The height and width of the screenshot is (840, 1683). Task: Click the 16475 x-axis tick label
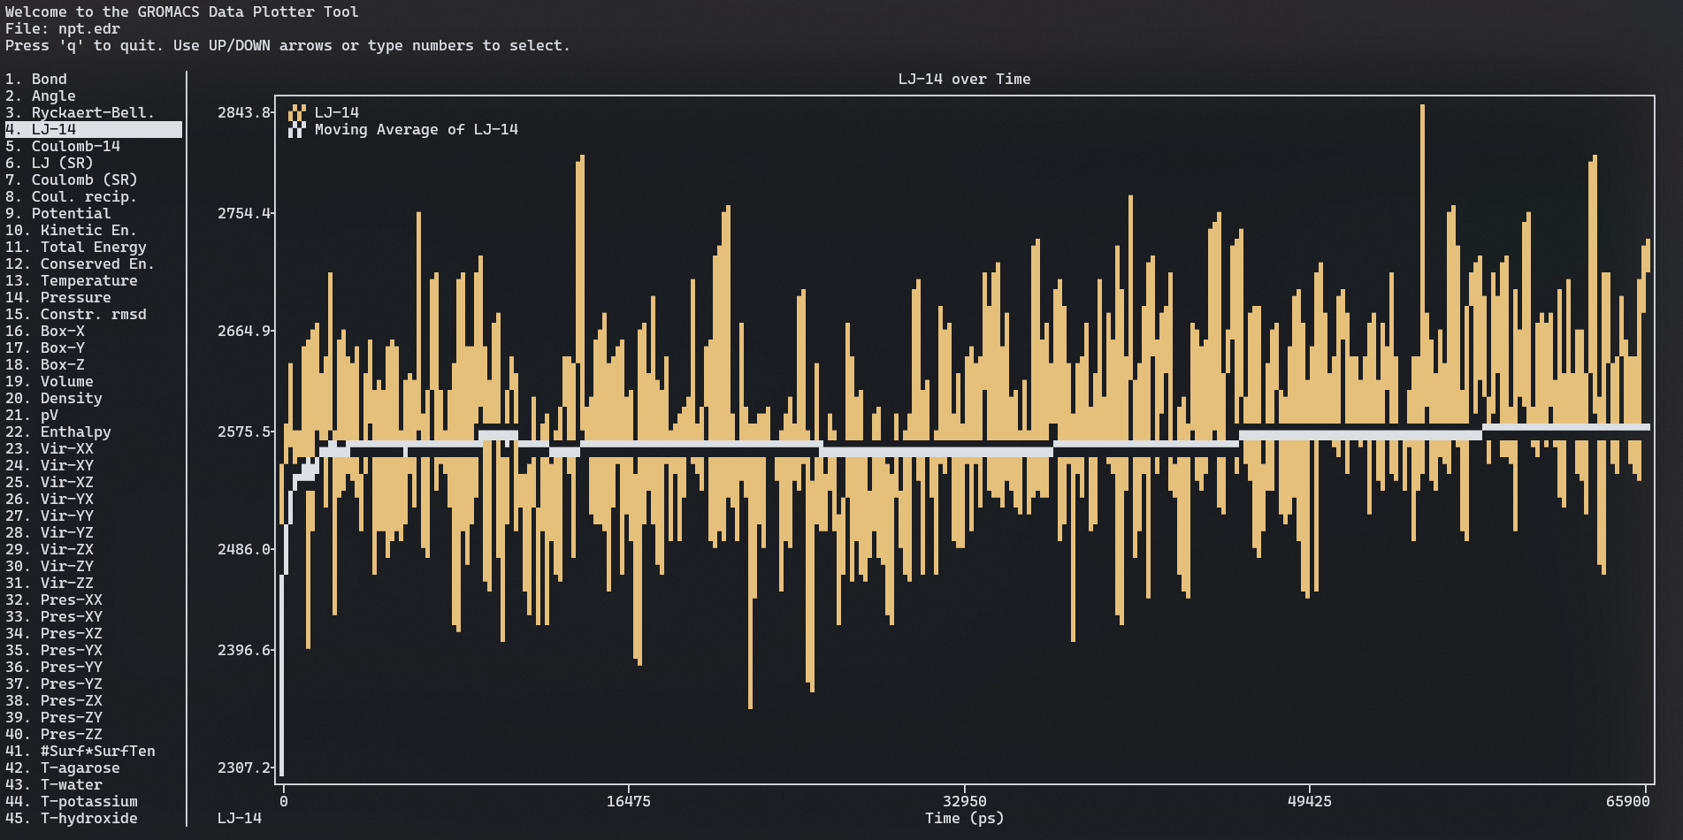[629, 801]
